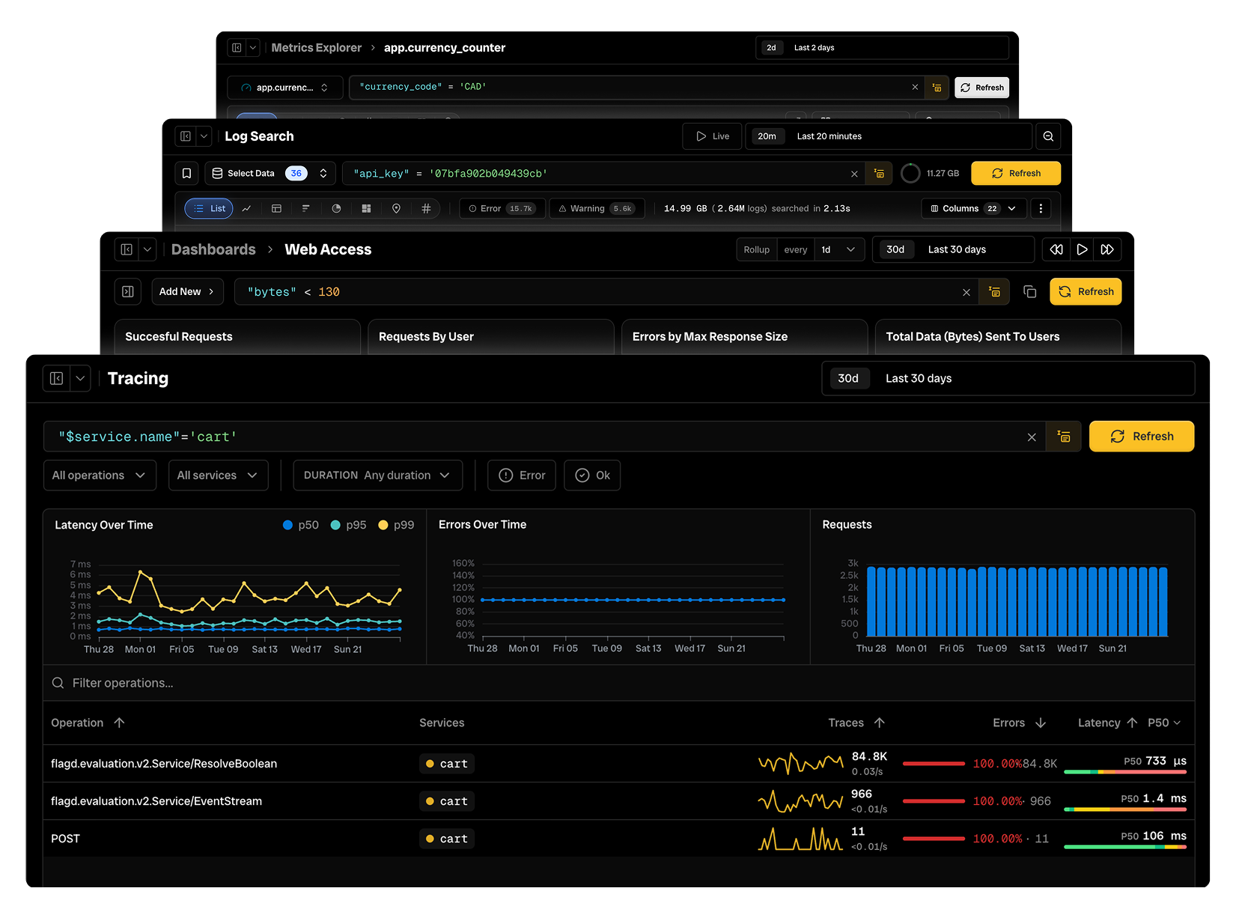Toggle the p99 latency legend series
Image resolution: width=1236 pixels, height=909 pixels.
pos(397,525)
